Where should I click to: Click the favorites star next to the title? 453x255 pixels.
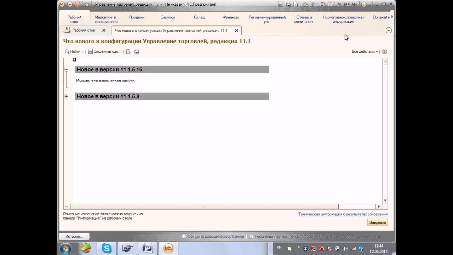coord(87,4)
